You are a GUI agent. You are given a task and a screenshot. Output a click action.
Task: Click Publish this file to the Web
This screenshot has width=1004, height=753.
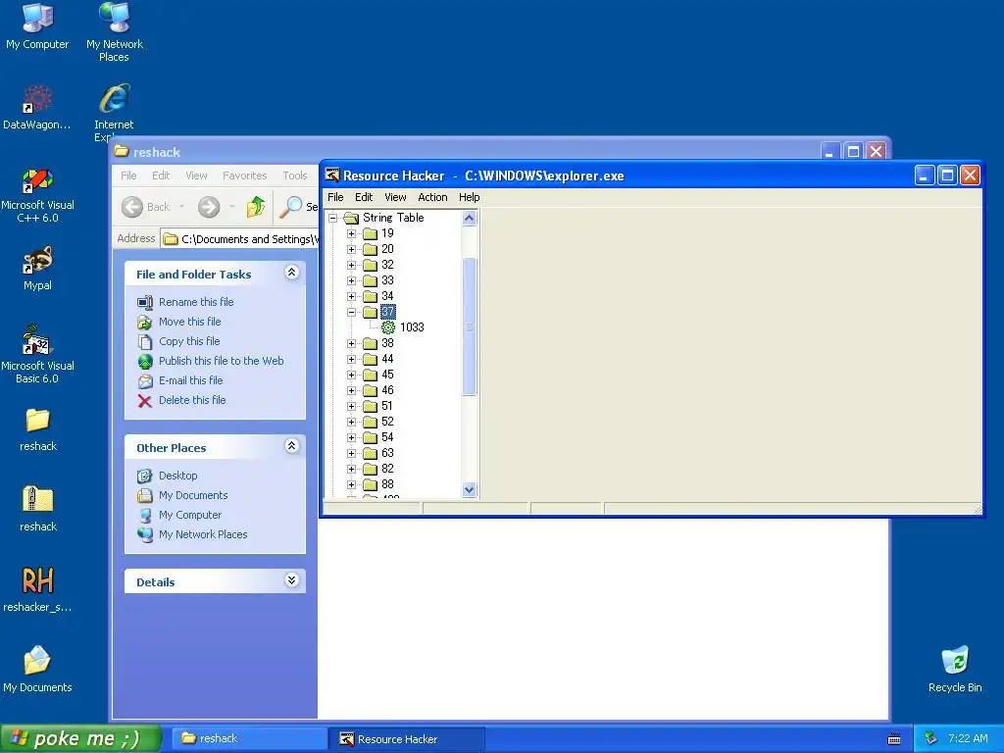pyautogui.click(x=221, y=361)
